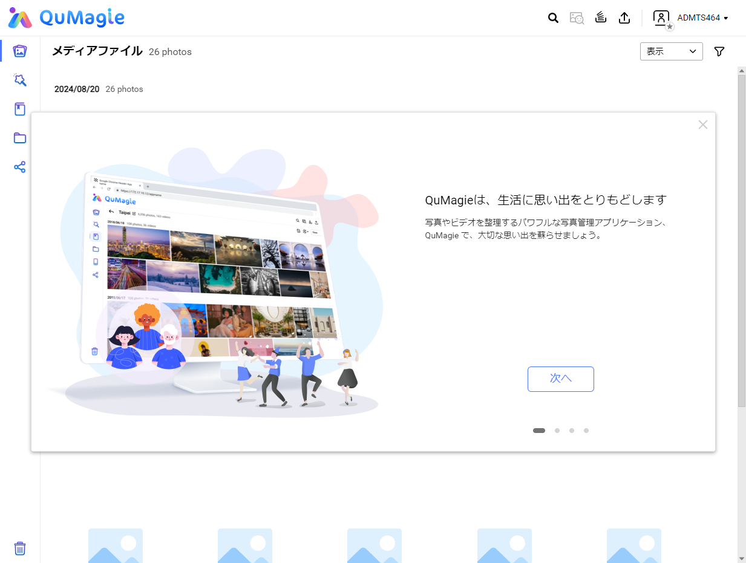This screenshot has width=746, height=563.
Task: Click the vertical scrollbar thumb
Action: tap(742, 241)
